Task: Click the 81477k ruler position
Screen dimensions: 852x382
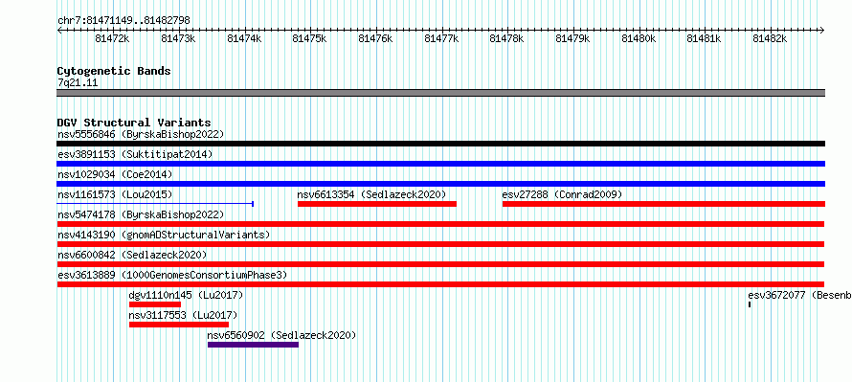Action: (440, 38)
